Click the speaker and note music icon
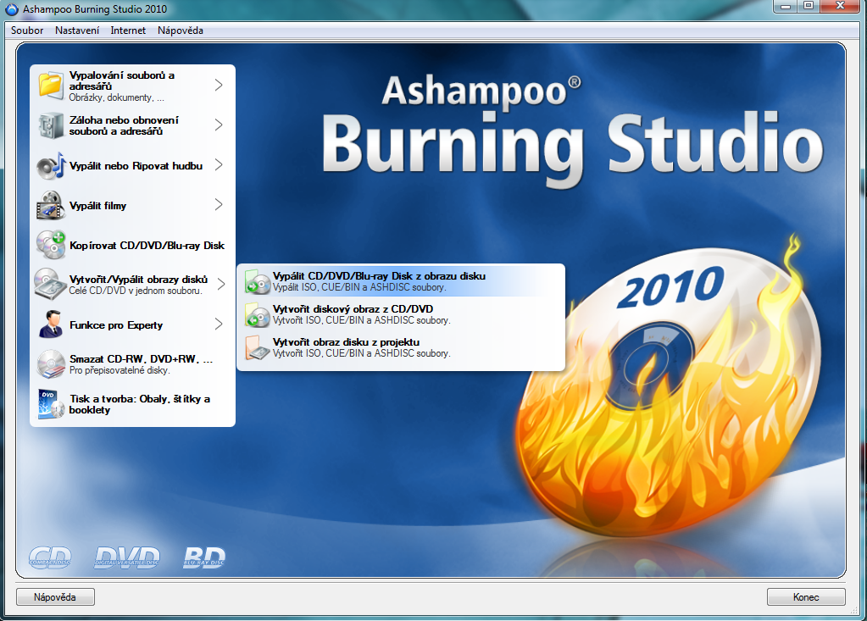 pos(51,166)
